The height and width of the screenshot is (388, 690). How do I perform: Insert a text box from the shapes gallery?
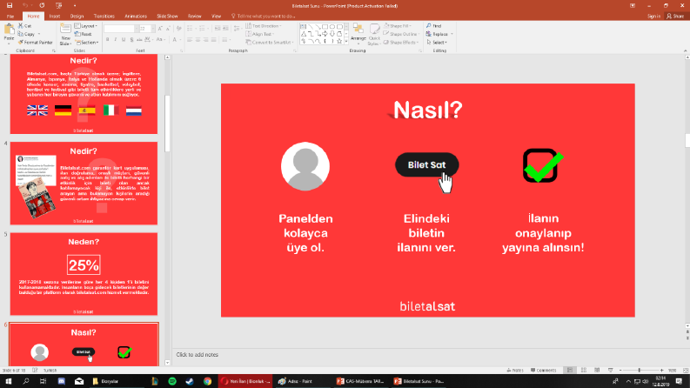(x=303, y=27)
